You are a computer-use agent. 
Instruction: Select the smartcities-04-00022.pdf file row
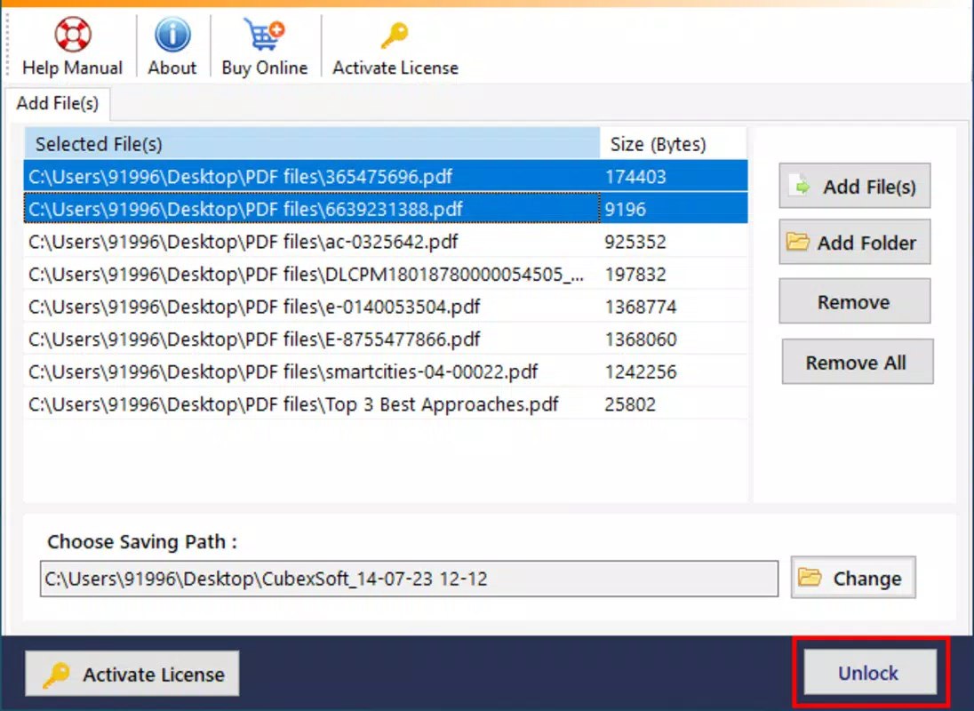pos(386,372)
